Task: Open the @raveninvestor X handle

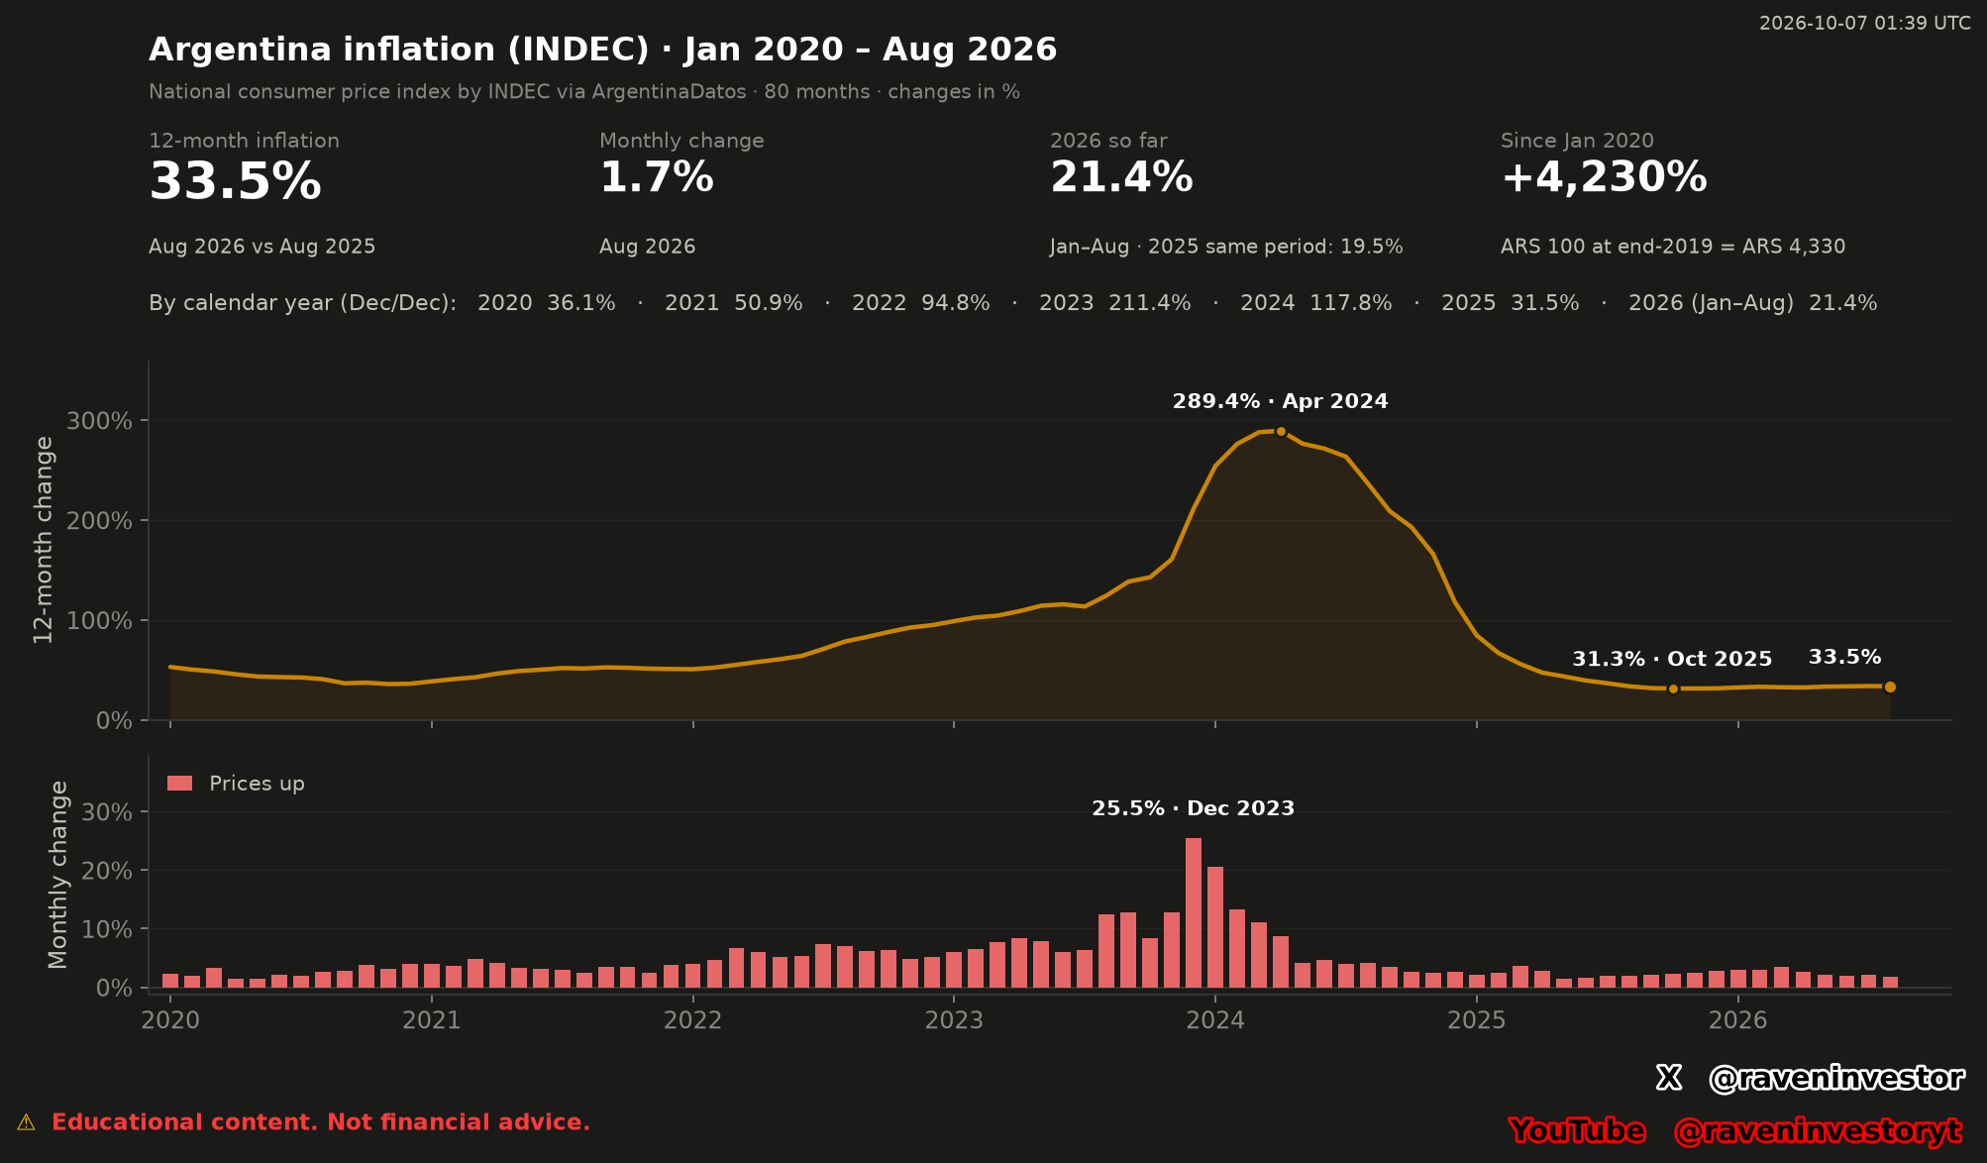Action: click(x=1836, y=1078)
